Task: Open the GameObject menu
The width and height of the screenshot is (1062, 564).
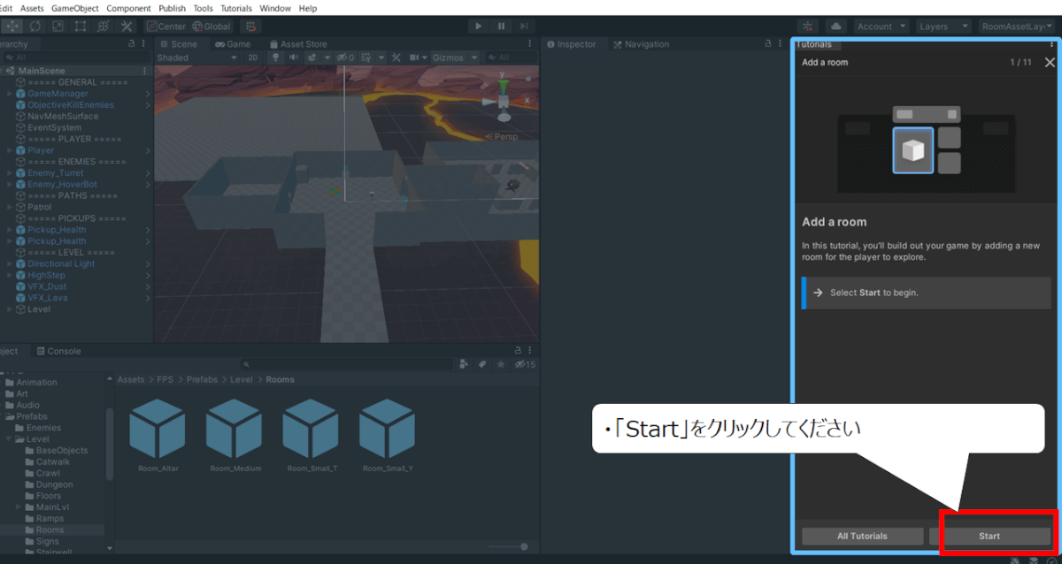Action: pyautogui.click(x=75, y=8)
